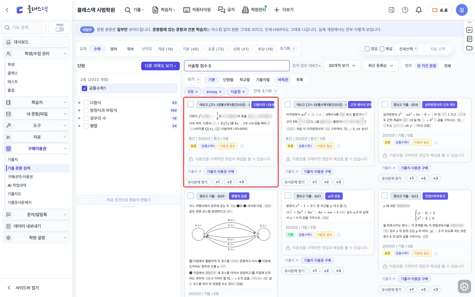Screen dimensions: 475x297
Task: Open the notifications bell
Action: point(419,10)
